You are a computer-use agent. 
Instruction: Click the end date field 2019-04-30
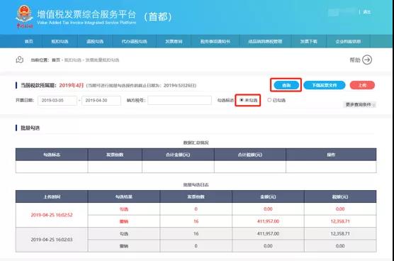click(x=101, y=100)
